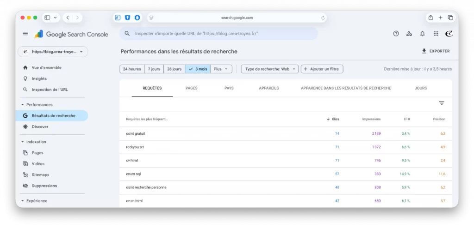Open the notifications bell
Screen dimensions: 474x228
[422, 34]
